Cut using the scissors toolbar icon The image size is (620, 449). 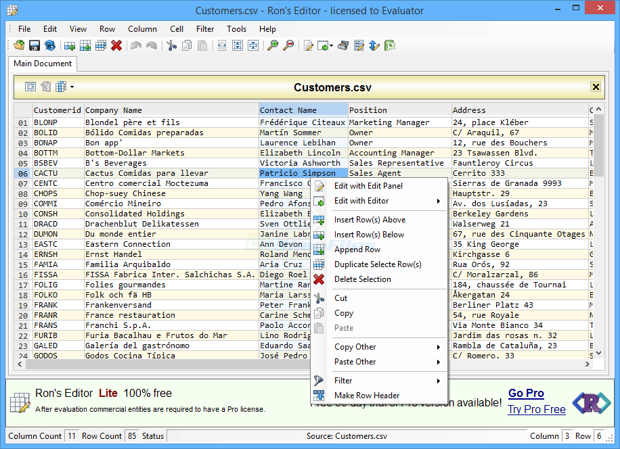click(171, 45)
